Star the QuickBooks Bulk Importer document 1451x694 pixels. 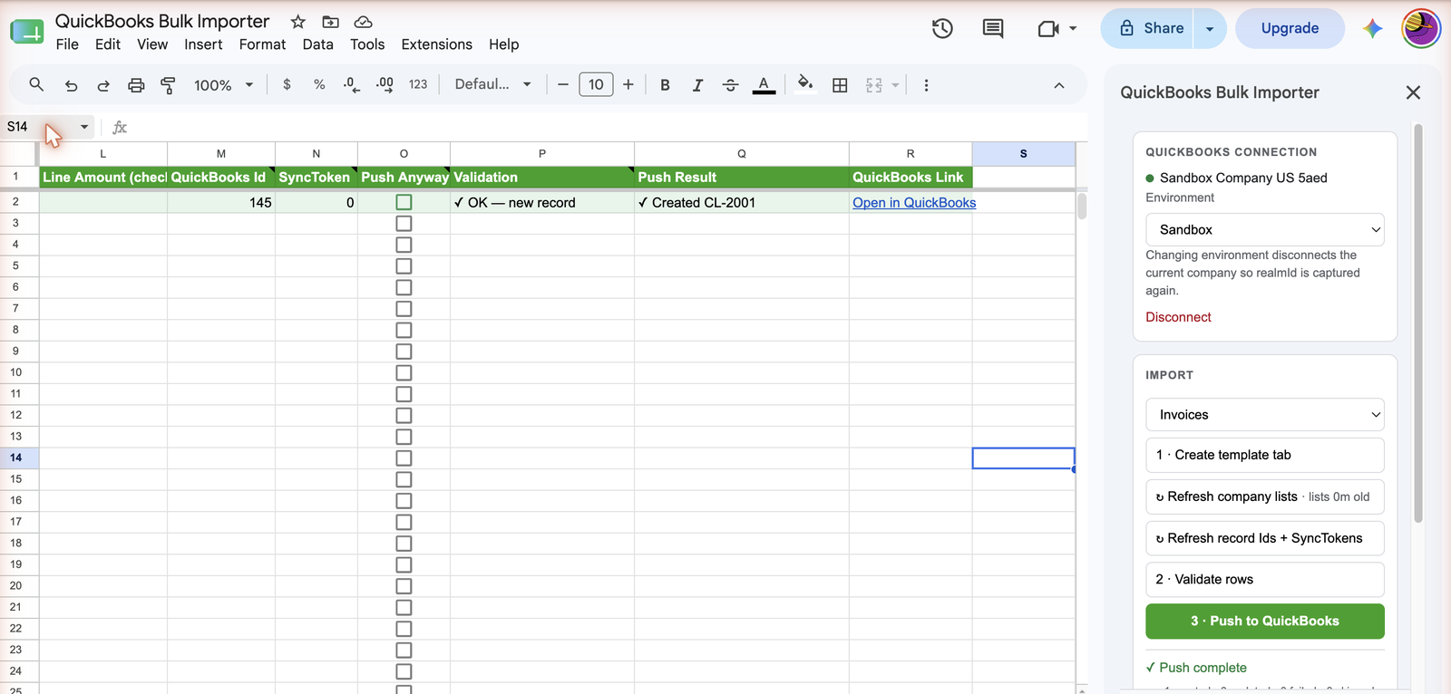(297, 22)
